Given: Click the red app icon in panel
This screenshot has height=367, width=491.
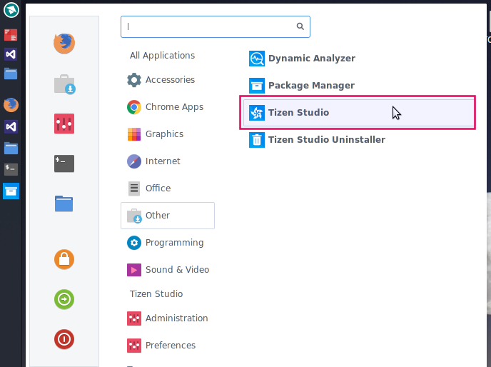Looking at the screenshot, I should pos(11,35).
